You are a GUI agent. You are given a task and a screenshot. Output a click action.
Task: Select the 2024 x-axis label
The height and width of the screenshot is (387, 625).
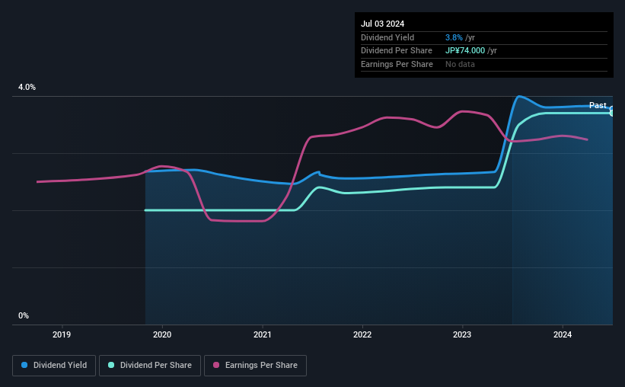(x=563, y=334)
